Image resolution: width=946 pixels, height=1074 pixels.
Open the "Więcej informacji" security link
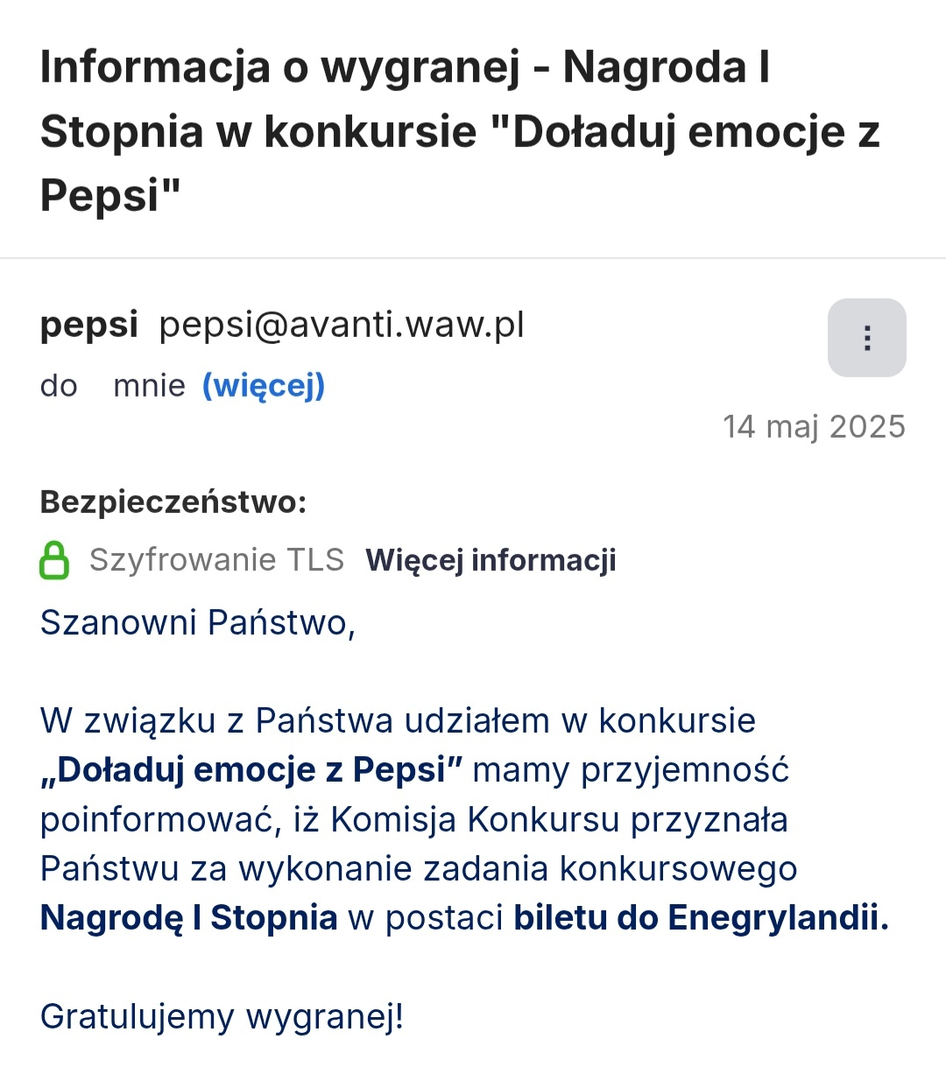491,560
